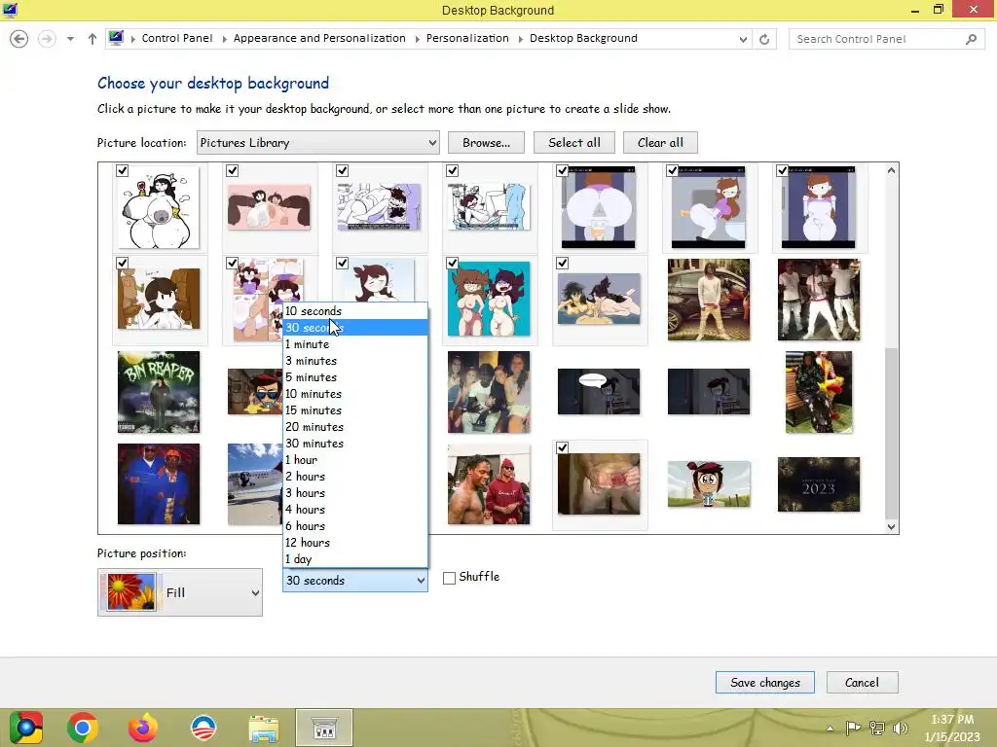Screen dimensions: 997x747
Task: Click Select all button
Action: (x=574, y=143)
